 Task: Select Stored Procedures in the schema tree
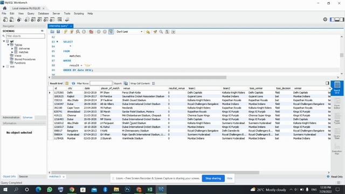(25, 59)
